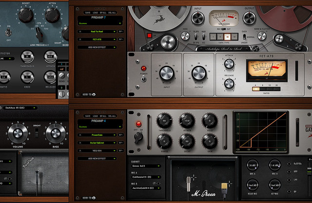
Task: Bypass the FET-A78 effect
Action: coord(121,40)
